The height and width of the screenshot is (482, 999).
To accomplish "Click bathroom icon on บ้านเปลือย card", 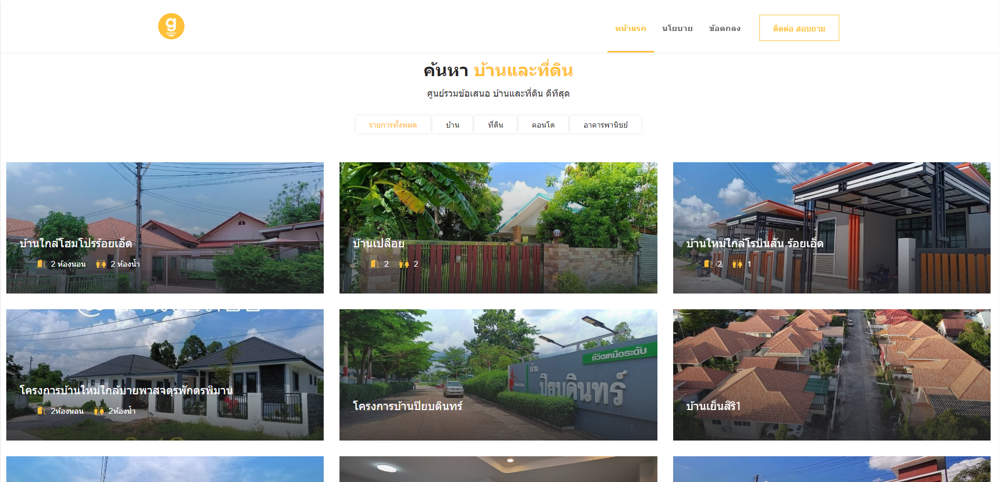I will point(404,264).
